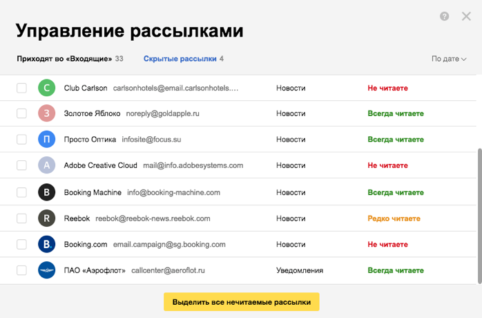Viewport: 482px width, 318px height.
Task: Click the Adobe Creative Cloud avatar
Action: tap(47, 165)
